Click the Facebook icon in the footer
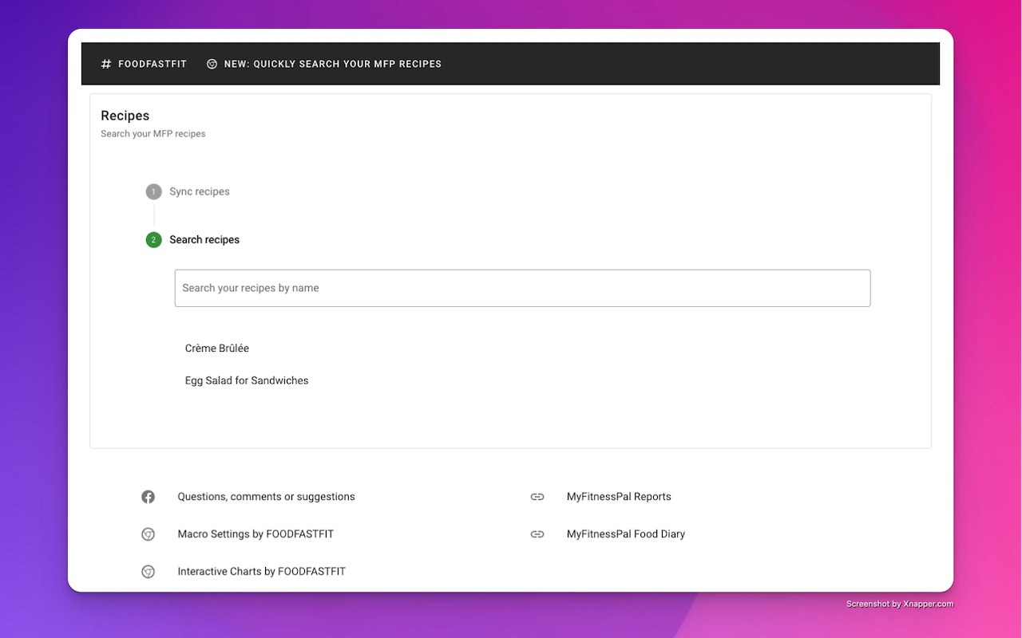The height and width of the screenshot is (638, 1022). click(148, 497)
